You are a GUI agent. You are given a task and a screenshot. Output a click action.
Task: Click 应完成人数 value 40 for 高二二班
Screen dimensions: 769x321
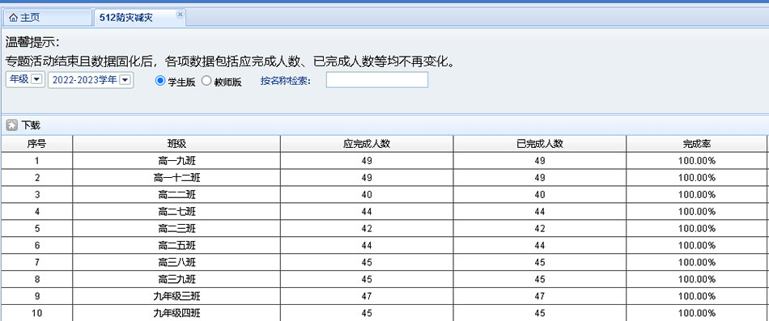[x=367, y=195]
